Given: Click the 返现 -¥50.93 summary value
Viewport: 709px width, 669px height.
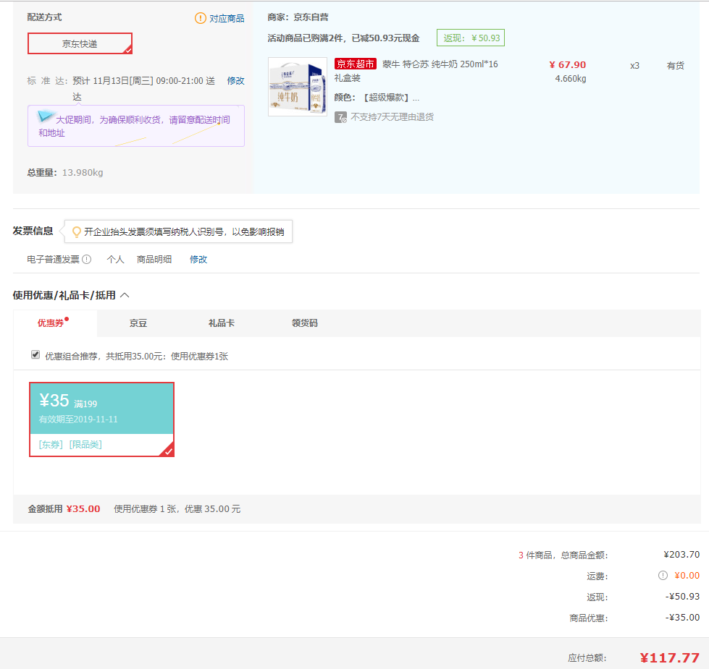Looking at the screenshot, I should click(x=682, y=597).
